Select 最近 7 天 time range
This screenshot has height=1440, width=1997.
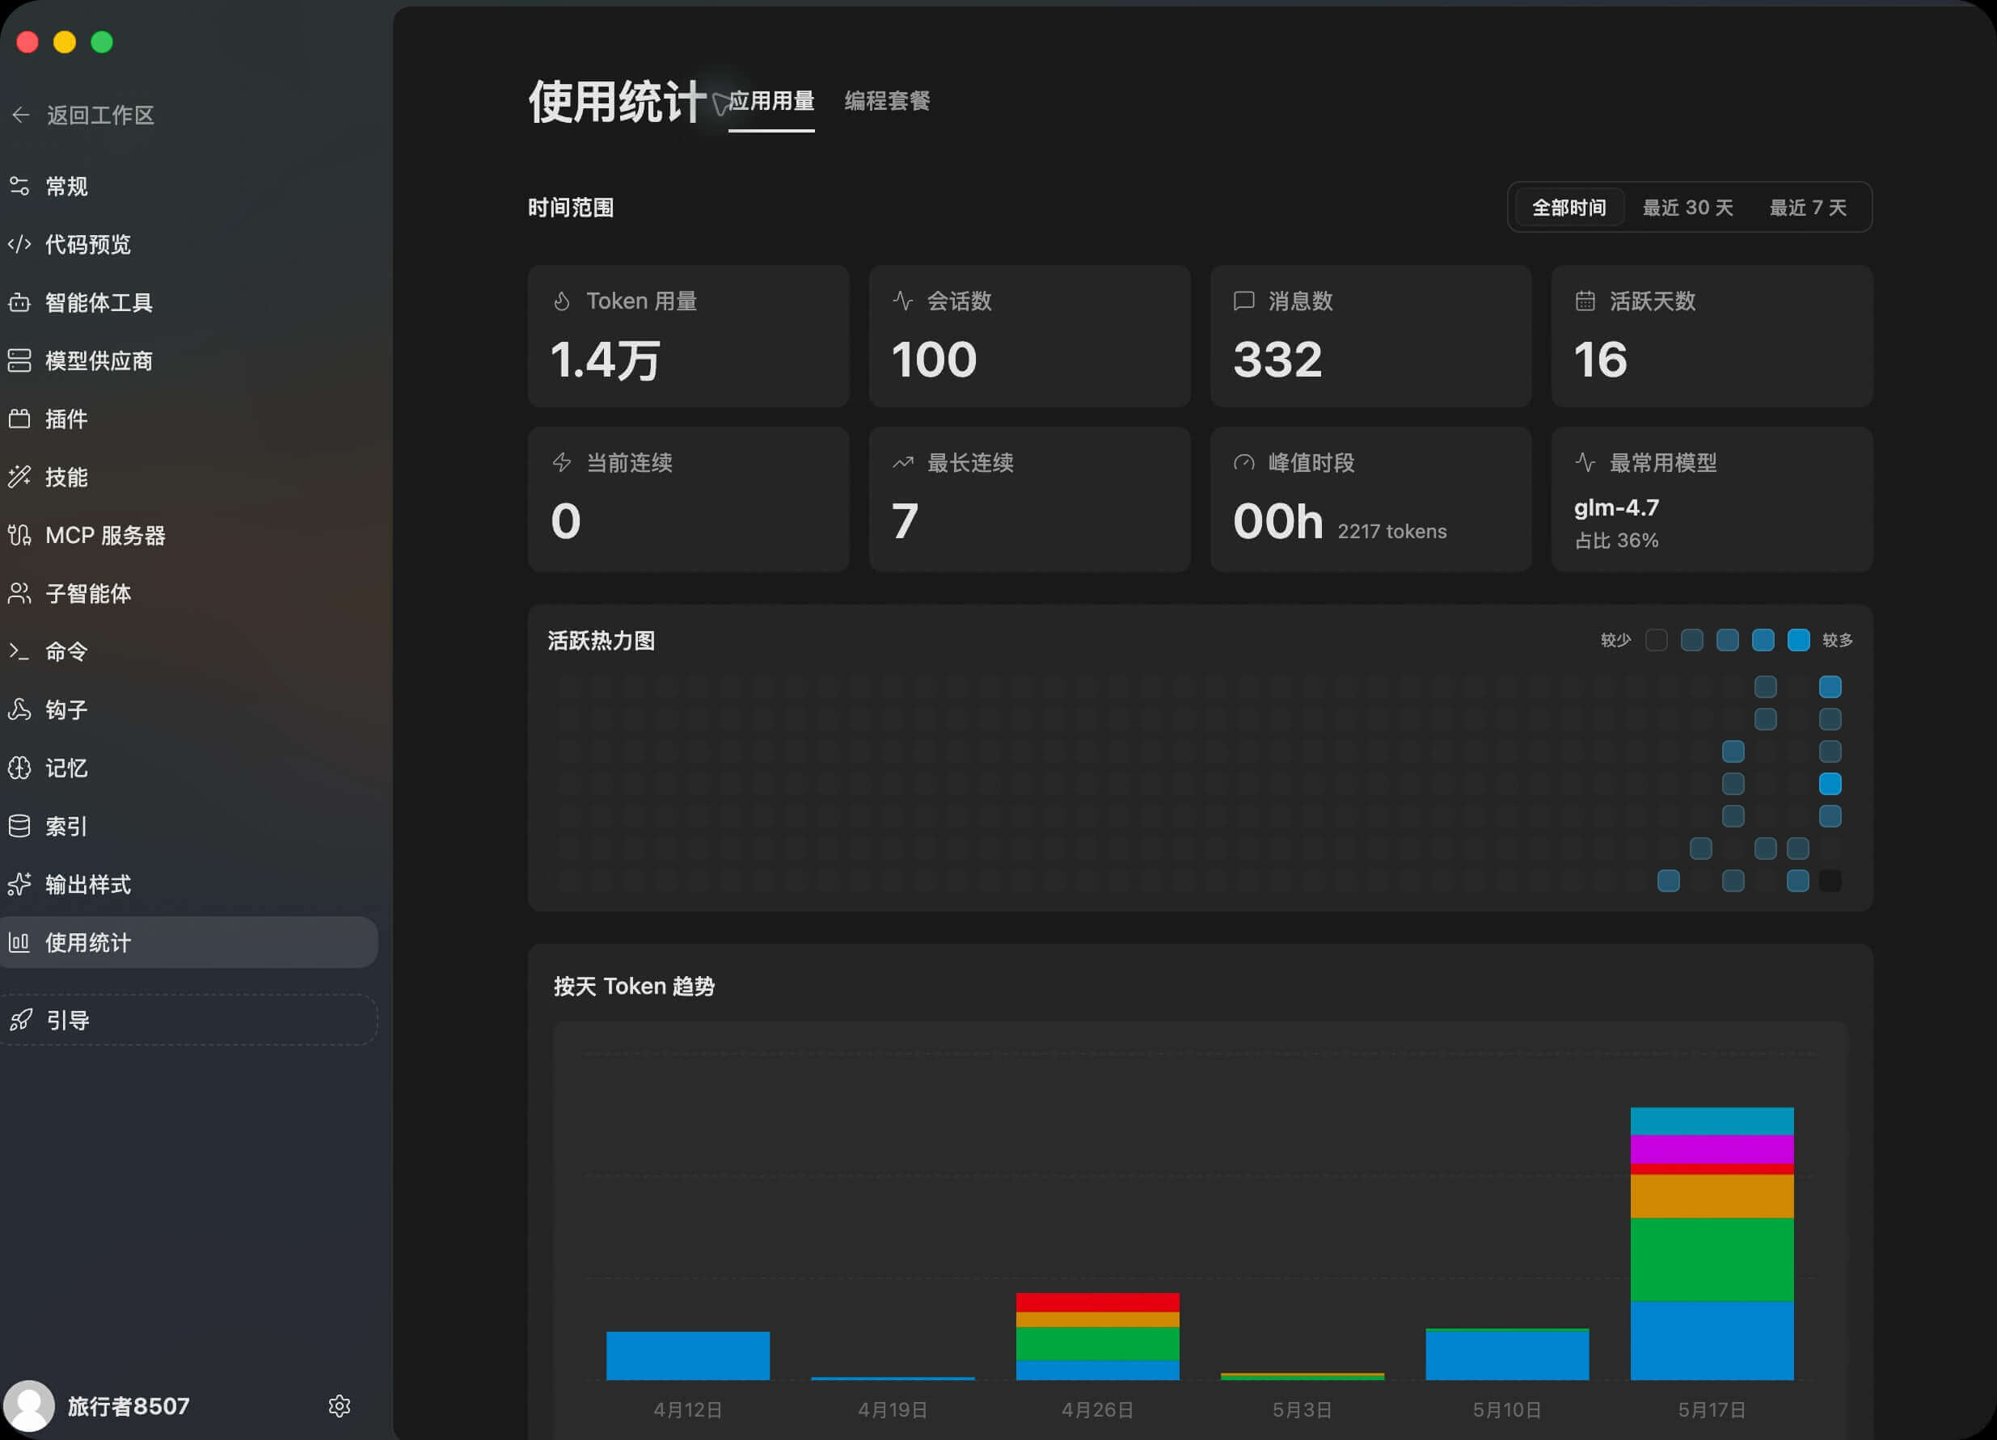point(1807,208)
